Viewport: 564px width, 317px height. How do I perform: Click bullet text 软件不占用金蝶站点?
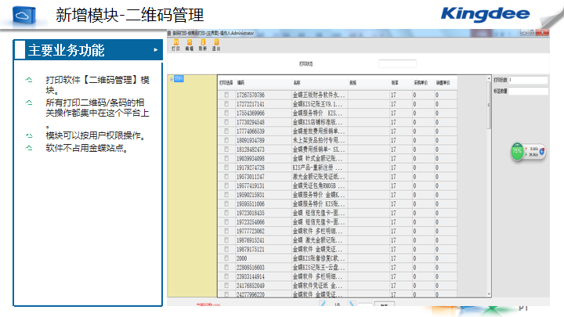[87, 148]
